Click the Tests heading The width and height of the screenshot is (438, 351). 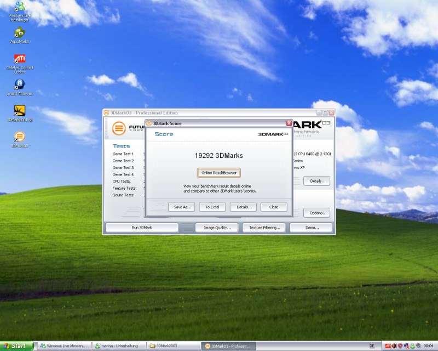click(121, 146)
